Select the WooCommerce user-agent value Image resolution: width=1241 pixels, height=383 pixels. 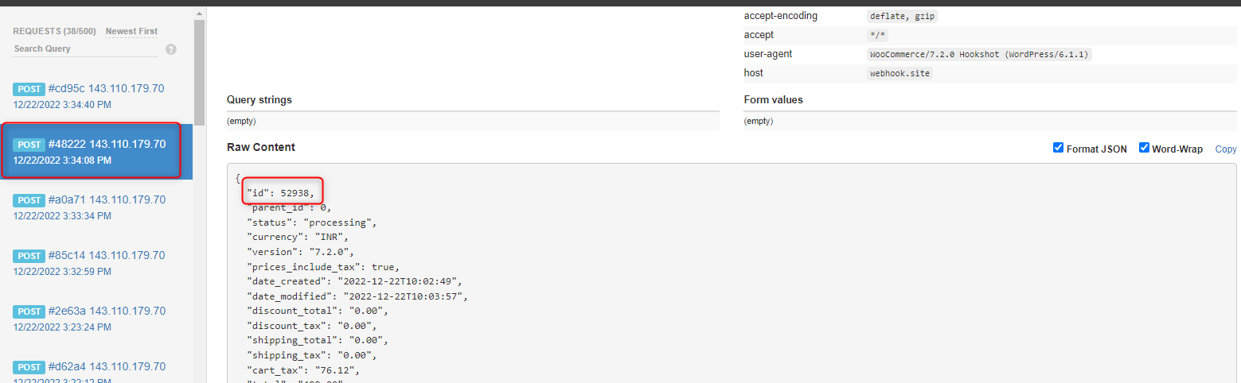979,55
